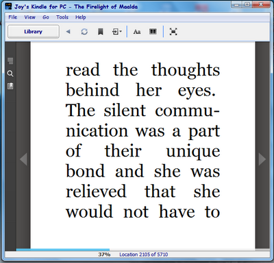
Task: Click the Sync refresh icon
Action: (84, 32)
